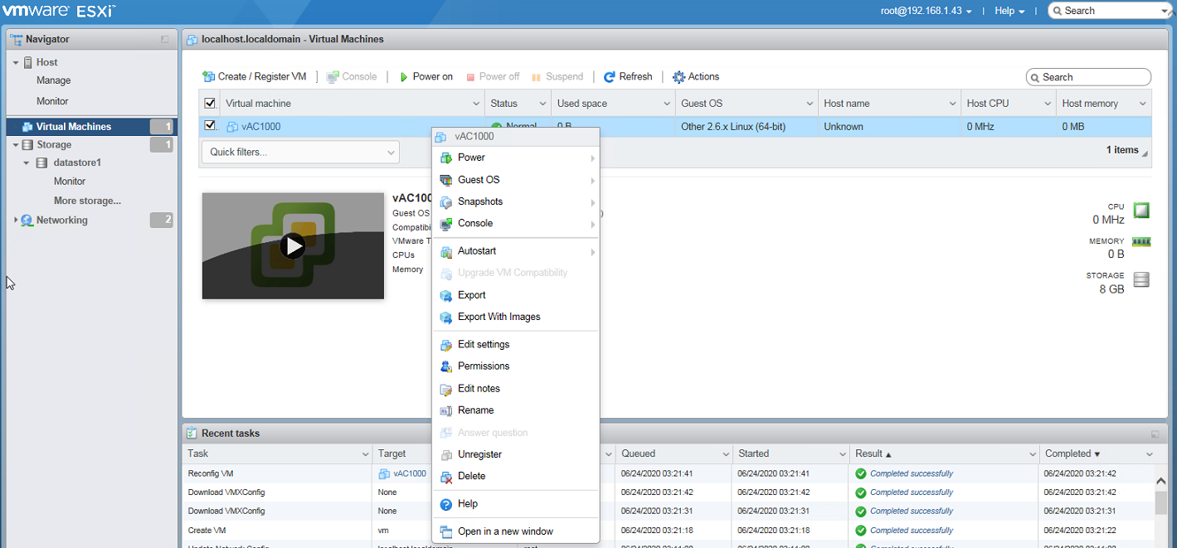Viewport: 1177px width, 548px height.
Task: Click the Actions toolbar button
Action: point(696,76)
